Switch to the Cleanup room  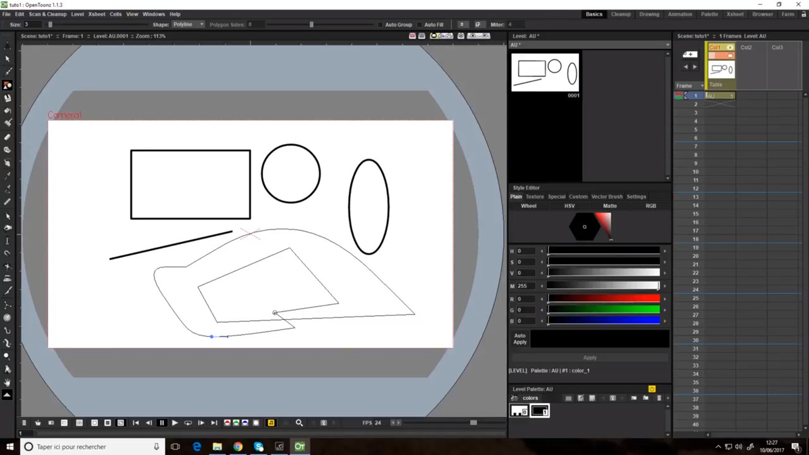pyautogui.click(x=621, y=14)
